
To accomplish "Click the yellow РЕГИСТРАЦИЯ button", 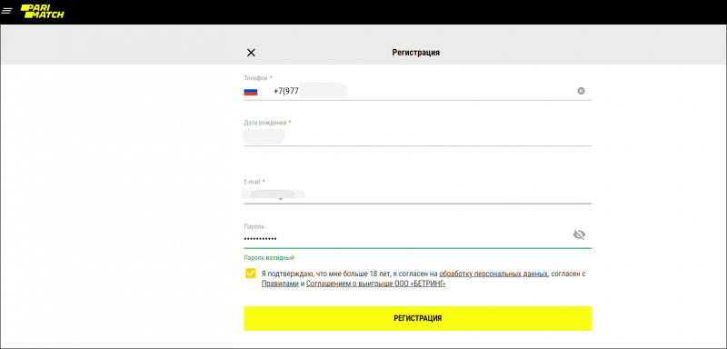I will (417, 318).
